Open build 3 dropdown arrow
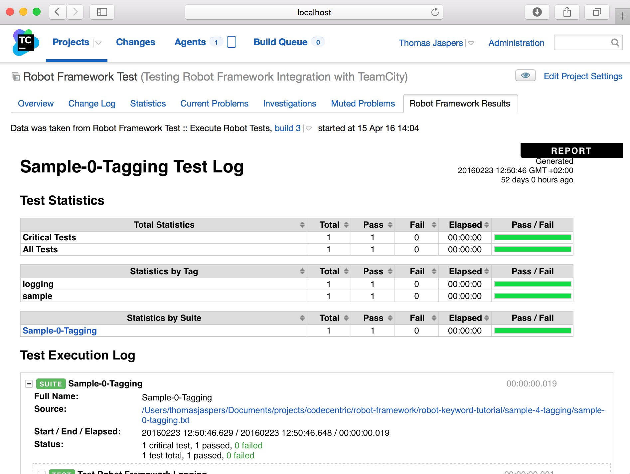Viewport: 630px width, 474px height. click(x=309, y=128)
